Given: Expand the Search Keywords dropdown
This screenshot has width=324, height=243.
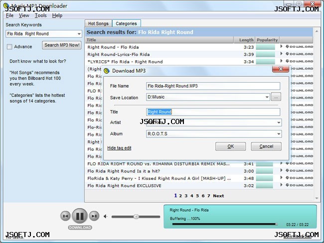Looking at the screenshot, I should click(x=79, y=34).
